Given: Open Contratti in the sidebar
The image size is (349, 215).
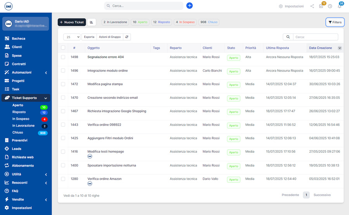Looking at the screenshot, I should (19, 64).
